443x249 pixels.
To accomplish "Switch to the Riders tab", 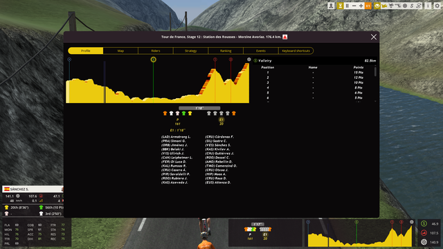I will point(156,50).
